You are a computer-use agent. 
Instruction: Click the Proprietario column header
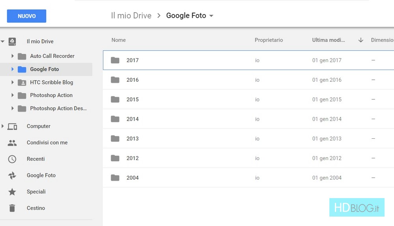pos(269,40)
